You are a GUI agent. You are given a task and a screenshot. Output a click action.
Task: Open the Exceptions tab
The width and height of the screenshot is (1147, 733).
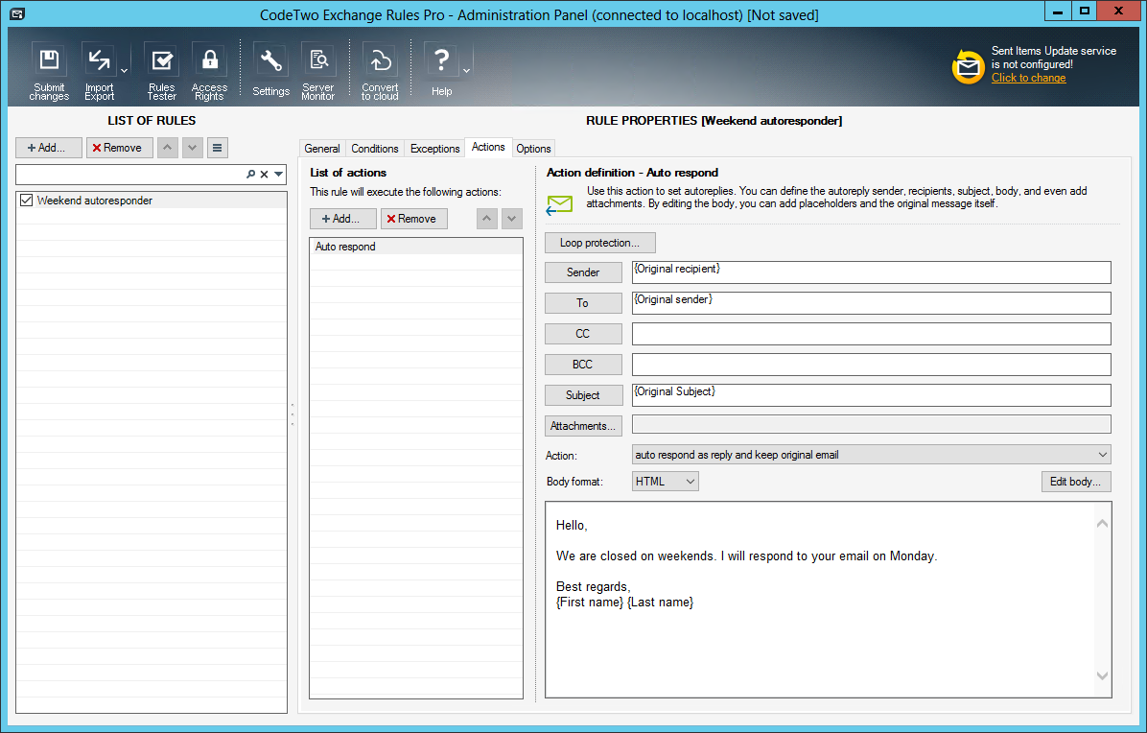click(x=434, y=149)
